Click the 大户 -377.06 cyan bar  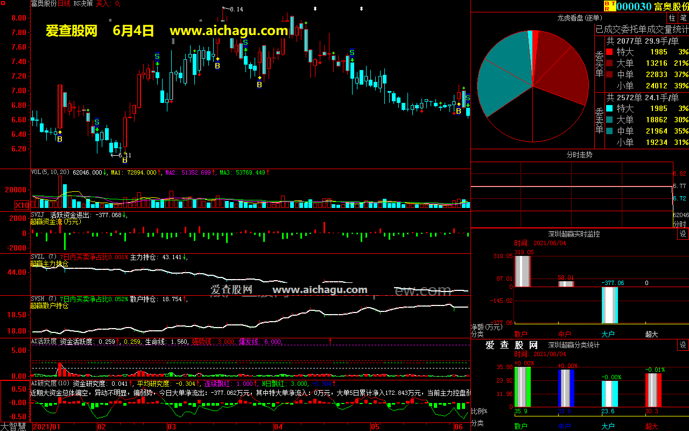(x=609, y=305)
